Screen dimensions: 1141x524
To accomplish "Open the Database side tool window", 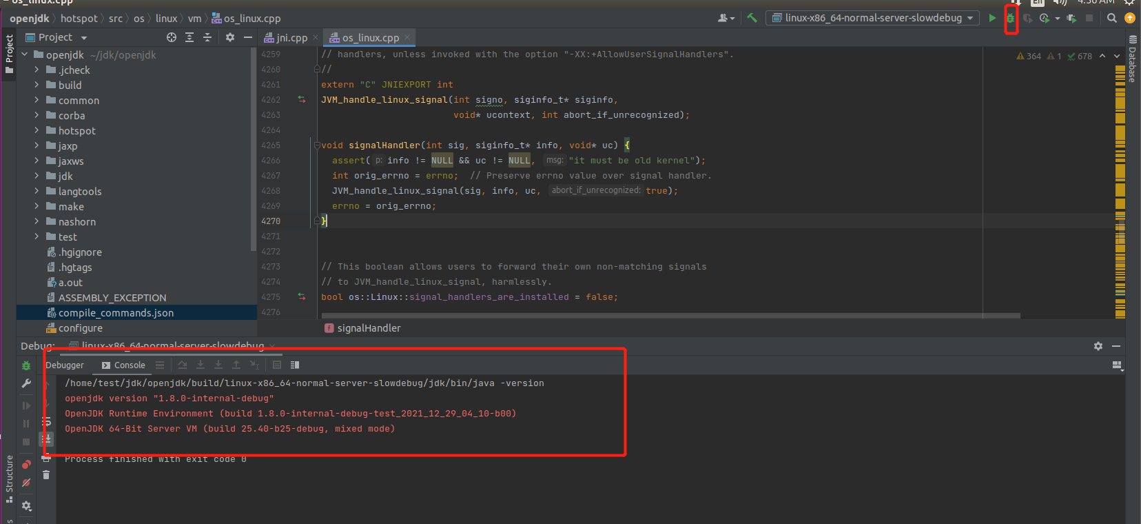I will tap(1133, 60).
